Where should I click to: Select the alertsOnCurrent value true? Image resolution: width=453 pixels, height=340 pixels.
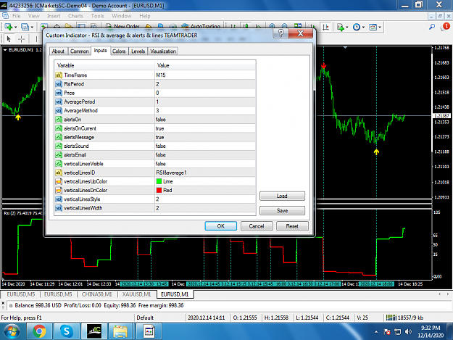[205, 128]
